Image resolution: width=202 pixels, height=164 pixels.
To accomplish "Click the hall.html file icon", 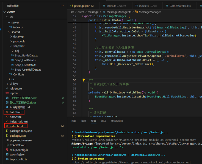I will pos(7,112).
